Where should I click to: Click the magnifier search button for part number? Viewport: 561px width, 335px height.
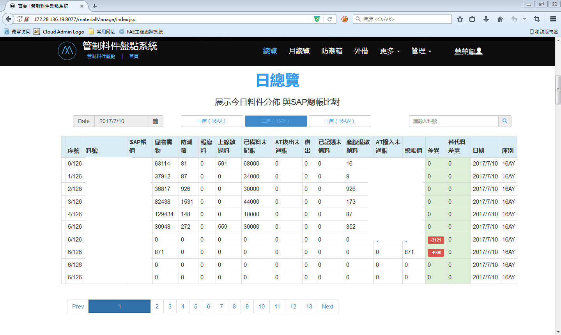pos(504,121)
